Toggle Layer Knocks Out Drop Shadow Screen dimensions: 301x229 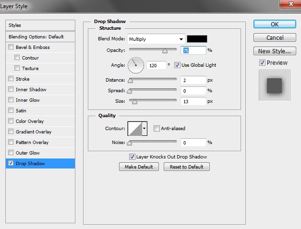(132, 157)
